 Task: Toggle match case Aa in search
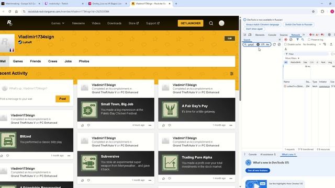pyautogui.click(x=267, y=44)
